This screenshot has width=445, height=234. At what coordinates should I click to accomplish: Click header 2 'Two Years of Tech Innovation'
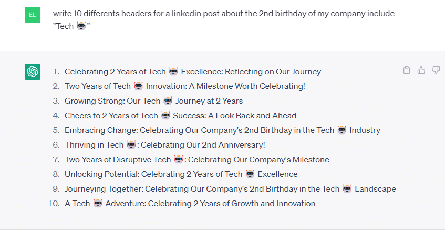pos(185,86)
